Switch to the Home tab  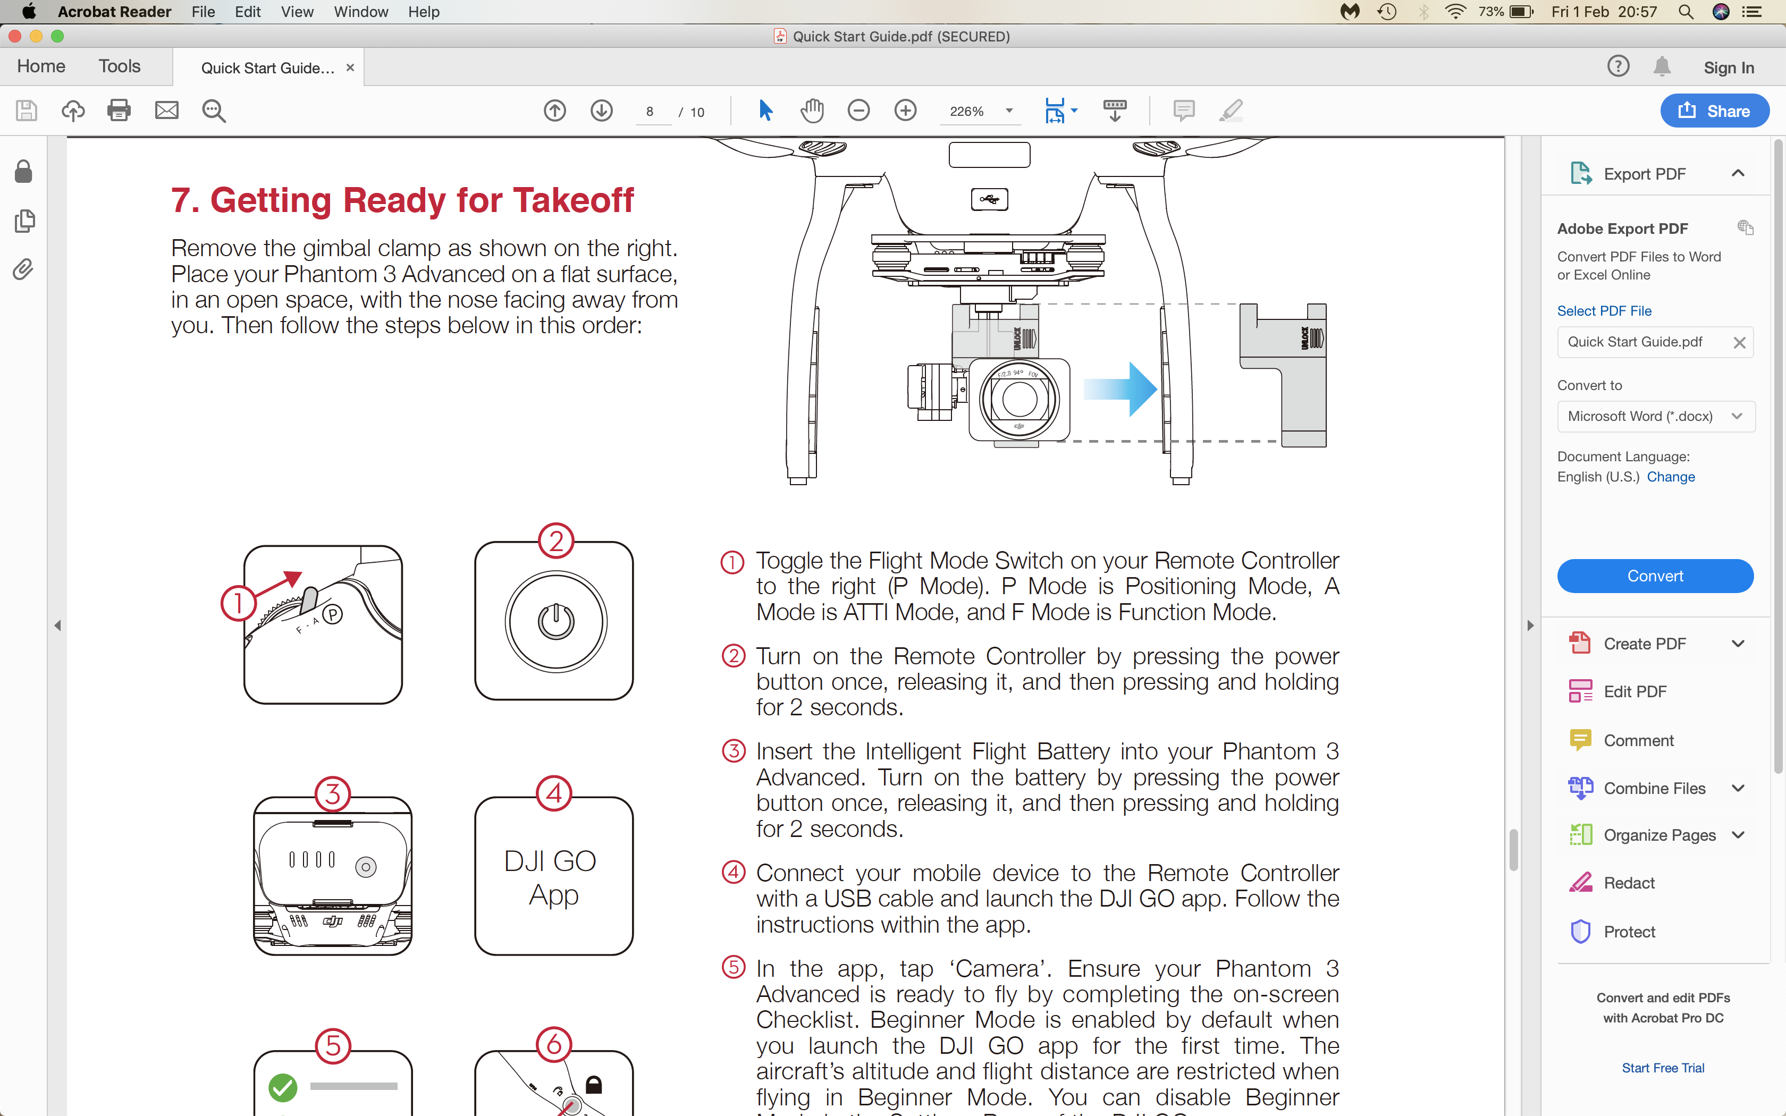[40, 66]
